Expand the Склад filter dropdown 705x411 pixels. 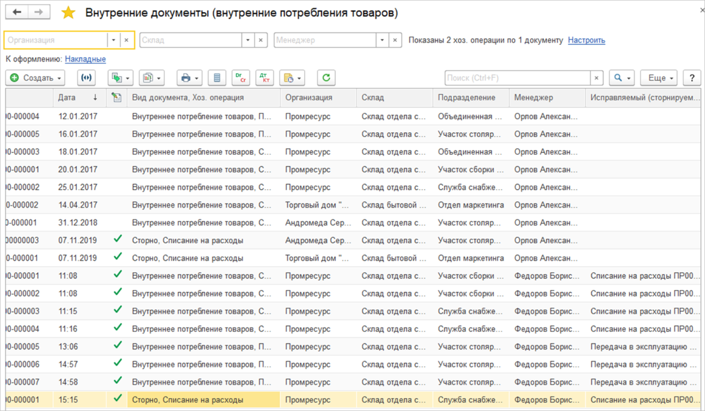(x=248, y=40)
